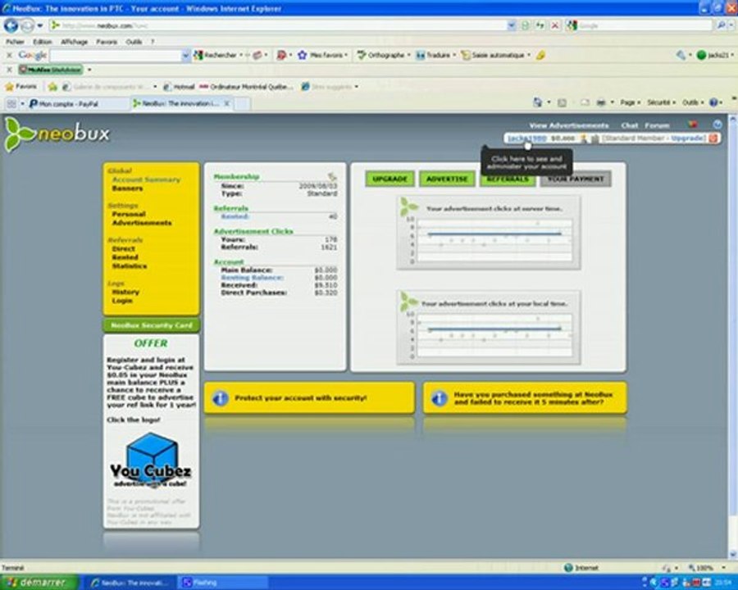Click the grey YOUR PAYMENT button

pyautogui.click(x=576, y=179)
